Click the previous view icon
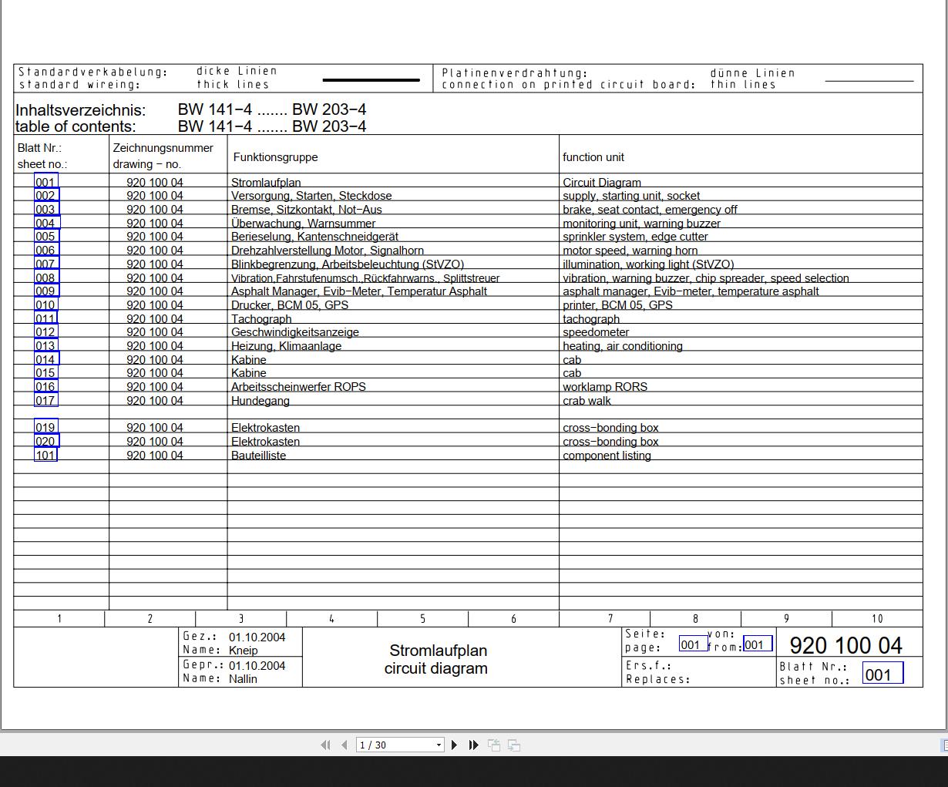The width and height of the screenshot is (948, 787). point(494,745)
